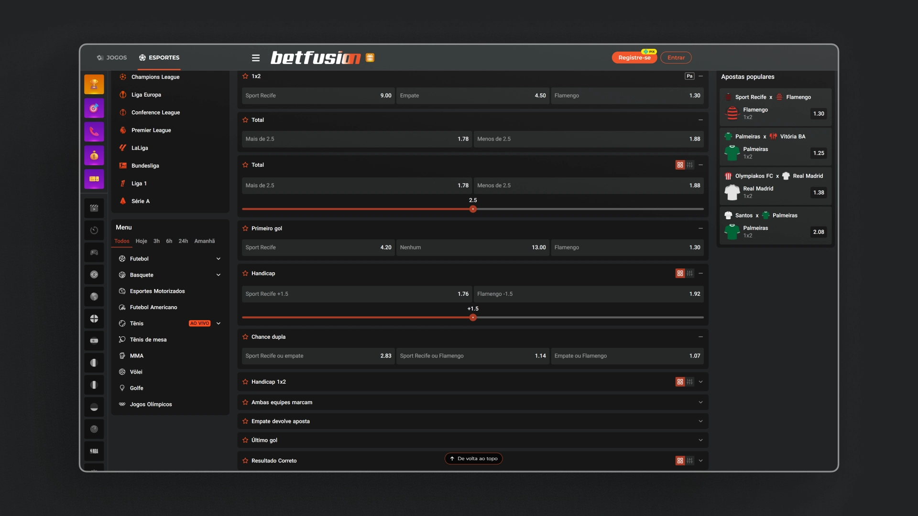Click the filter icon on the second Total market
Screen dimensions: 918x516
[689, 164]
